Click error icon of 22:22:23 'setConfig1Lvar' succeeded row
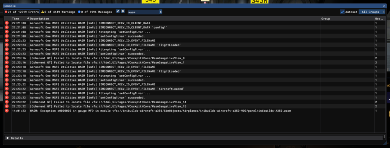390x148 pixels. (7, 54)
